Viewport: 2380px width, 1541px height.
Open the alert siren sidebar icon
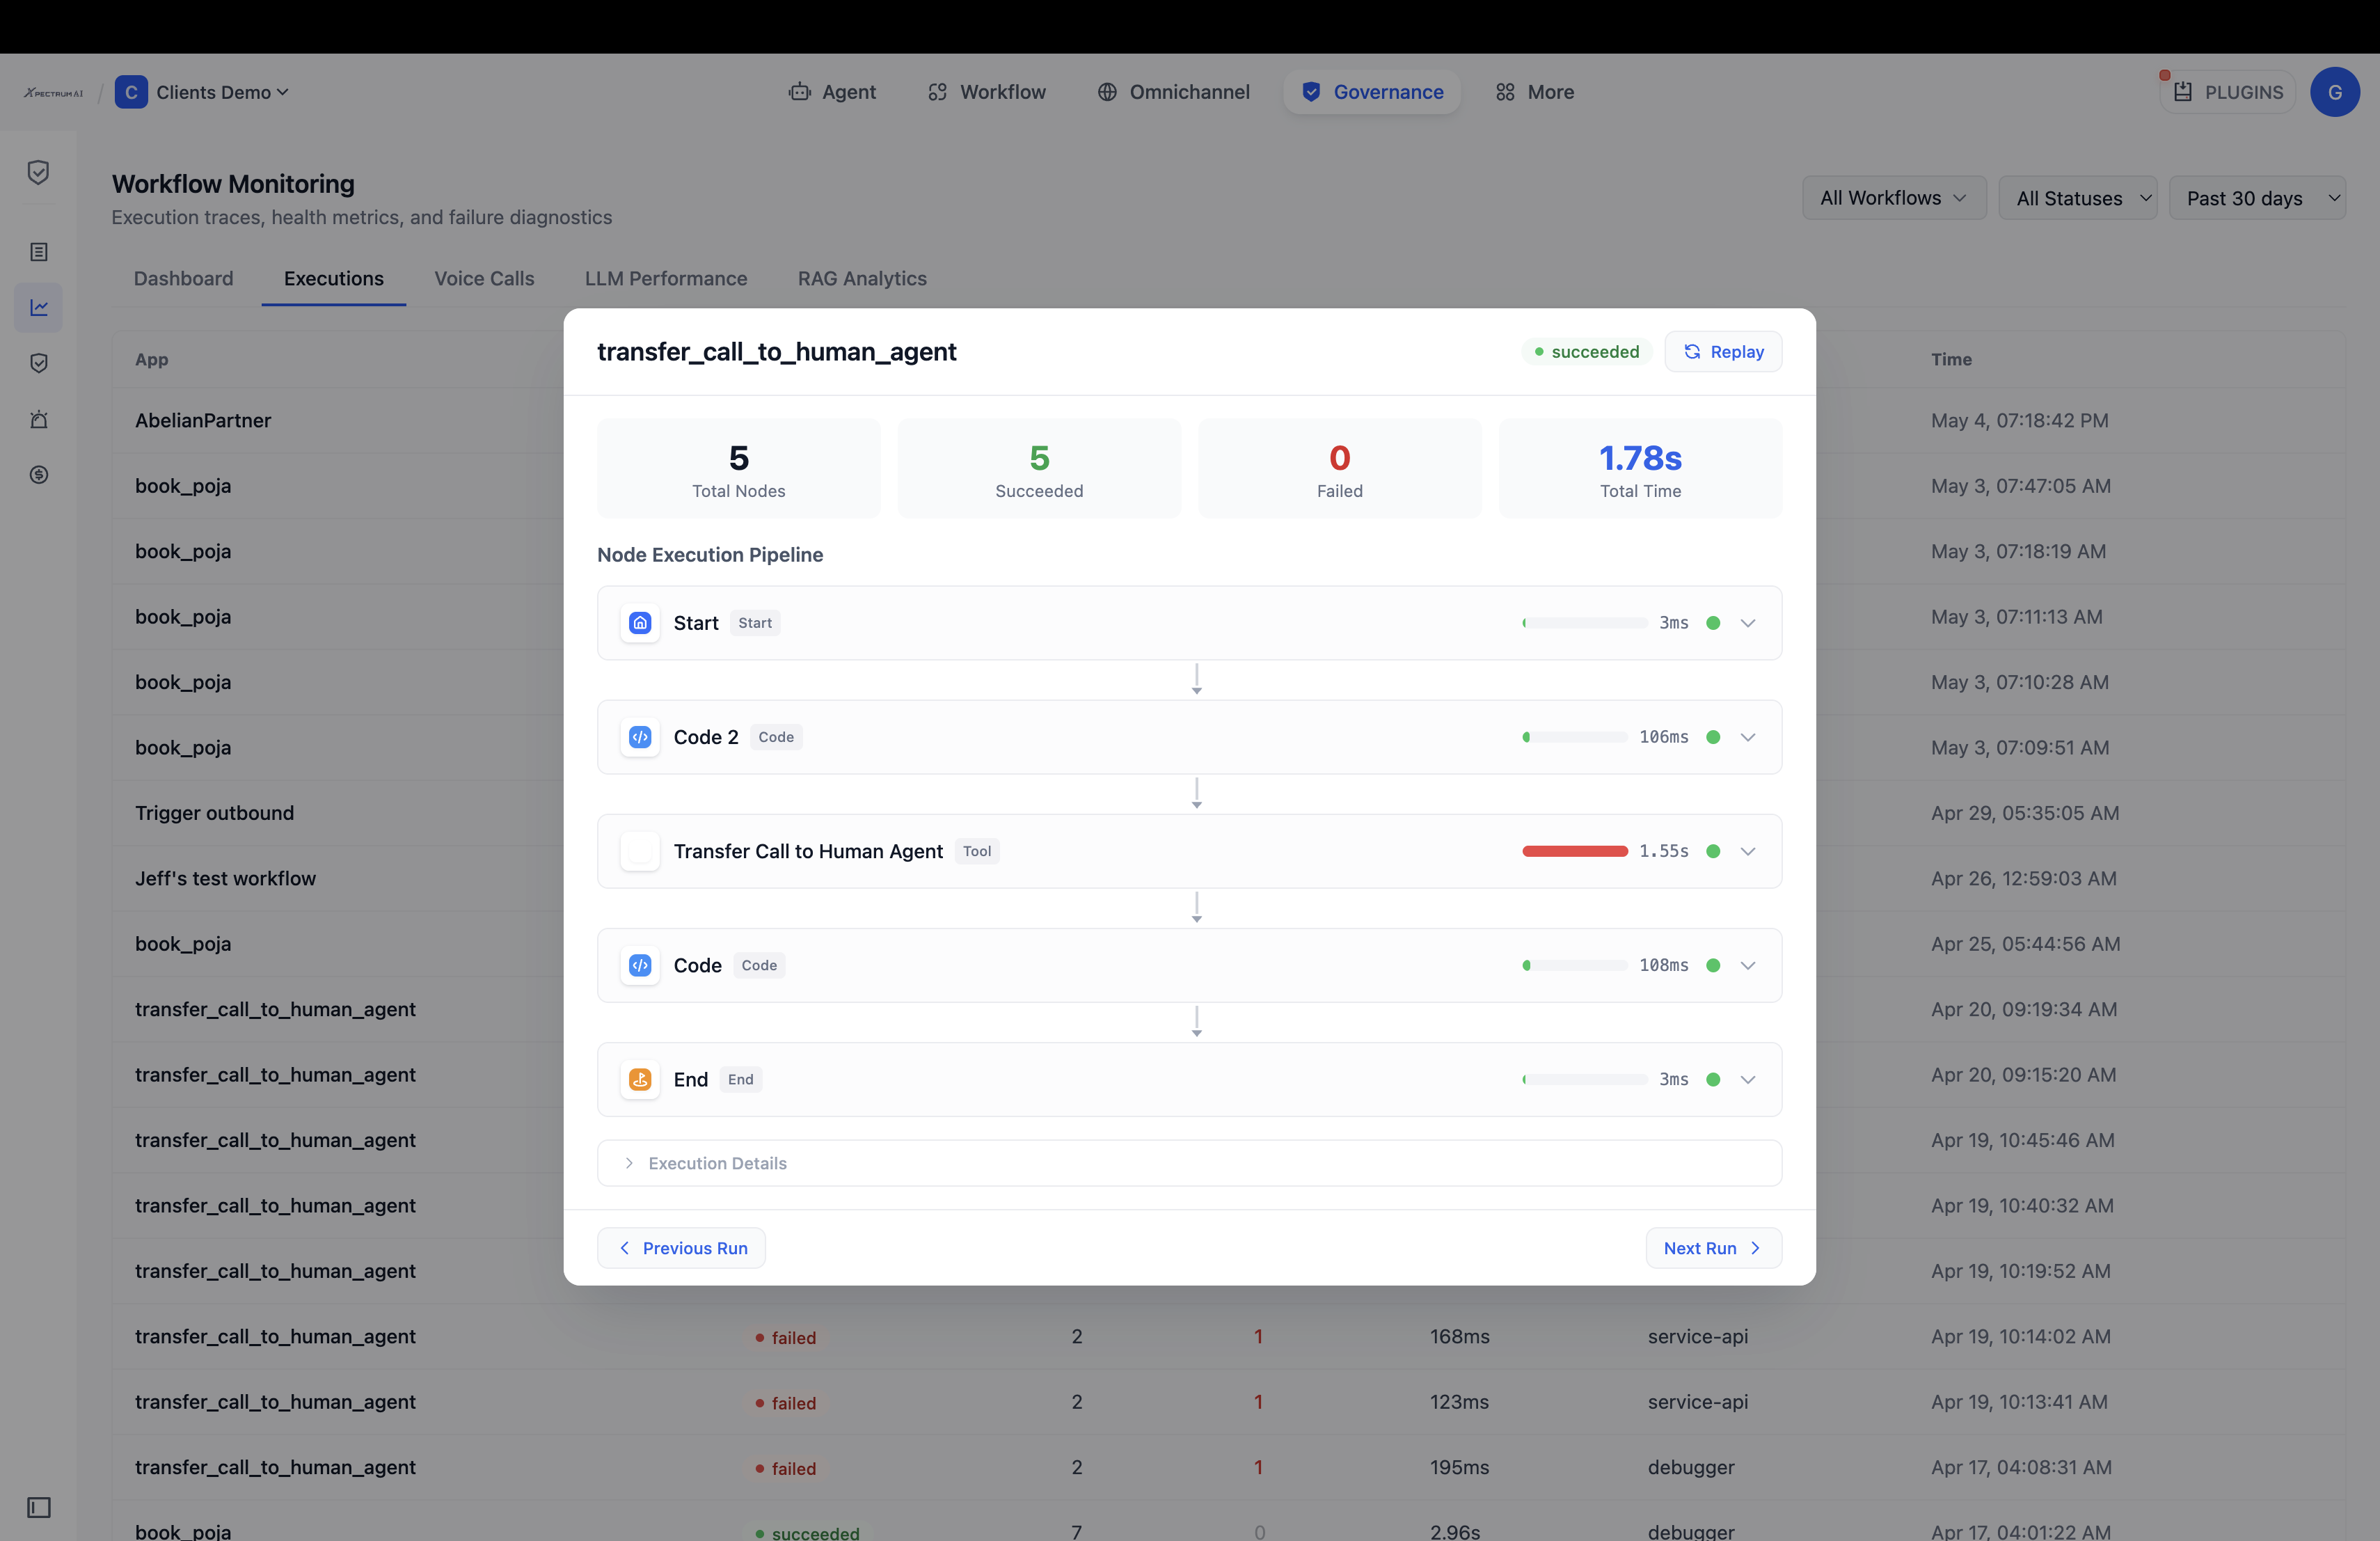(38, 419)
